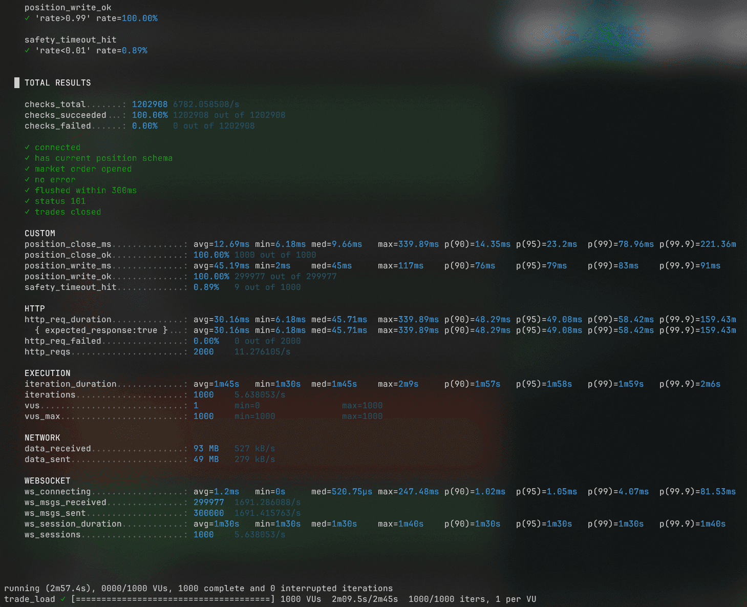
Task: Click the trade_load progress bar
Action: coord(173,599)
